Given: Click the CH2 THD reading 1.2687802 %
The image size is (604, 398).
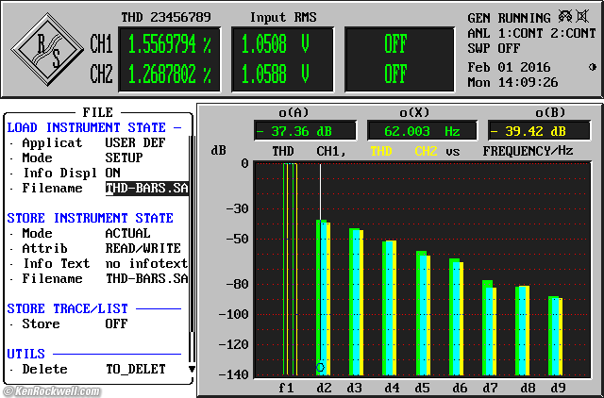Looking at the screenshot, I should click(170, 75).
